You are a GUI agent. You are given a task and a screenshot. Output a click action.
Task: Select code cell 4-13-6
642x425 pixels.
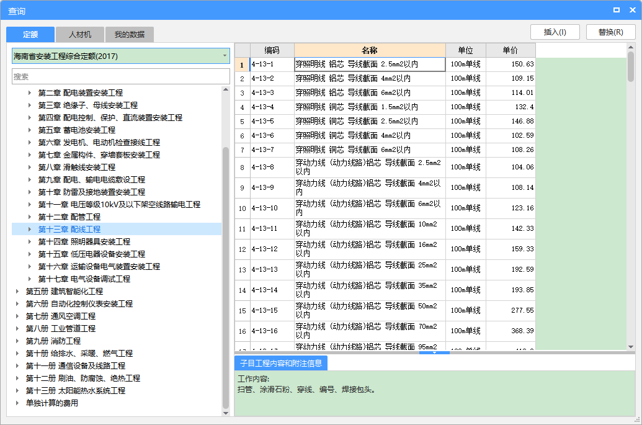pos(272,135)
